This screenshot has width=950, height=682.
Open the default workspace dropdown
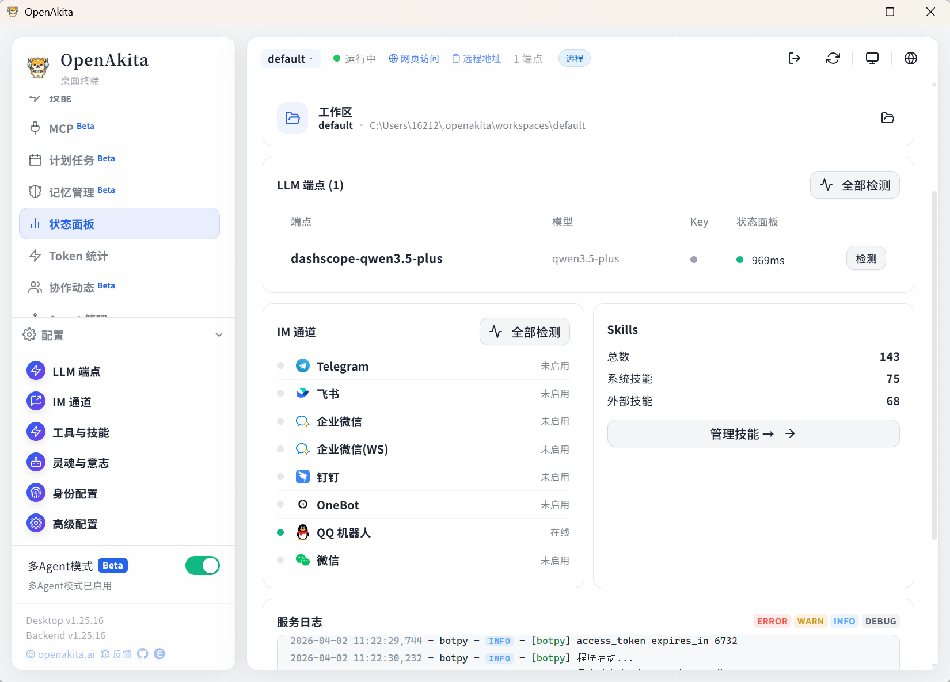(291, 59)
